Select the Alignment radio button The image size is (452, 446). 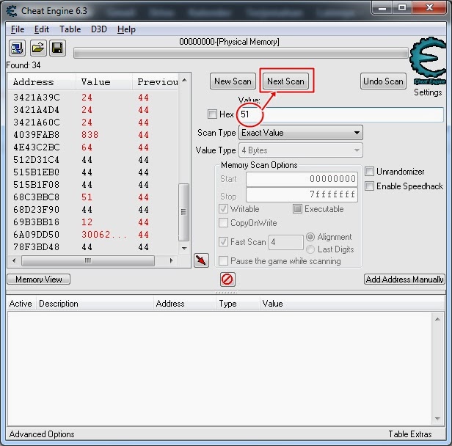tap(310, 237)
